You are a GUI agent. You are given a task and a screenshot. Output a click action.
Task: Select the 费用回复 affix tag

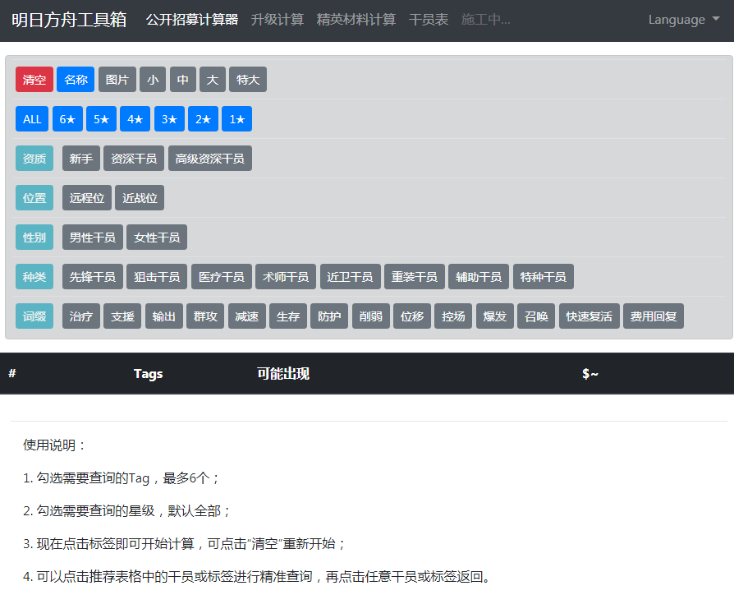pyautogui.click(x=653, y=316)
